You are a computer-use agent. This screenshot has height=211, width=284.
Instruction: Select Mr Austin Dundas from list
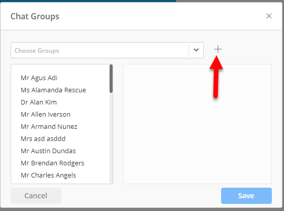click(48, 151)
